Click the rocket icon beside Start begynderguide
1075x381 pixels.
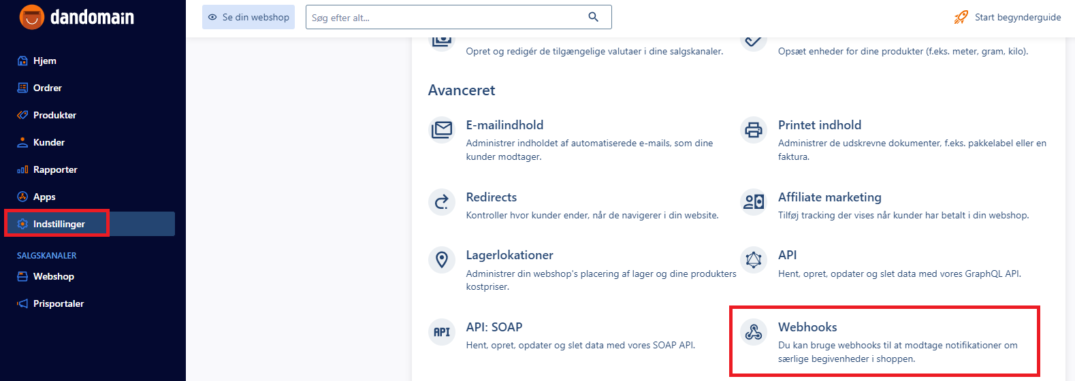pyautogui.click(x=961, y=17)
